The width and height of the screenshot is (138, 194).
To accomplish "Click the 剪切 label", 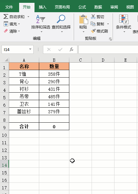I will (100, 17).
